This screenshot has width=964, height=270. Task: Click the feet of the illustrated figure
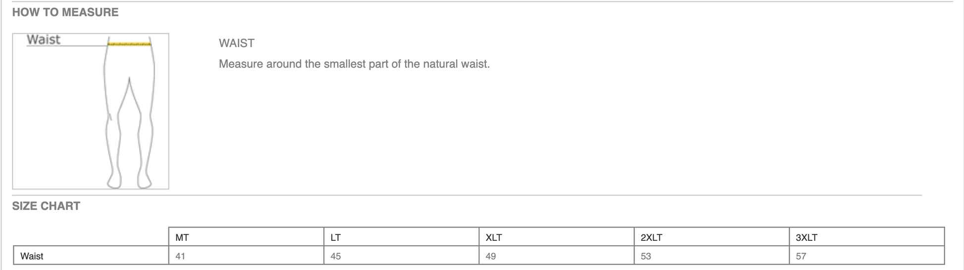(129, 181)
